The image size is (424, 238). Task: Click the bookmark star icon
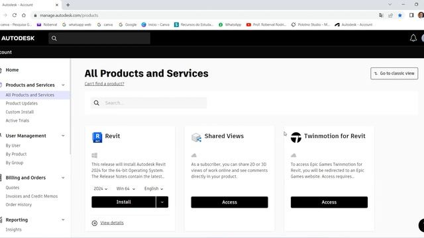pyautogui.click(x=400, y=15)
